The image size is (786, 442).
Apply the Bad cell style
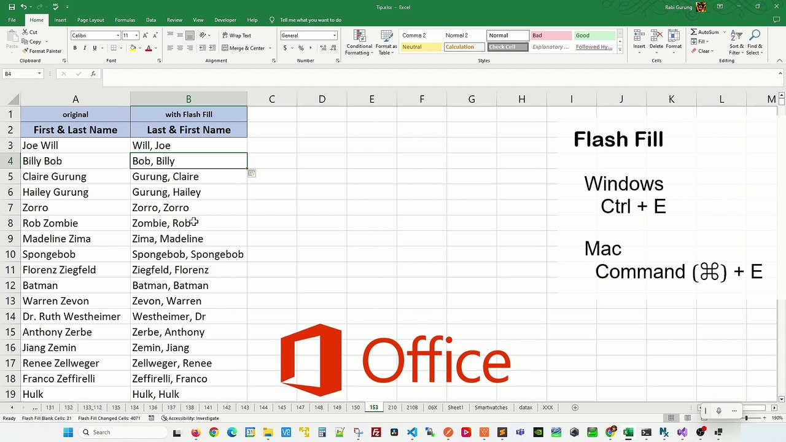[x=551, y=36]
